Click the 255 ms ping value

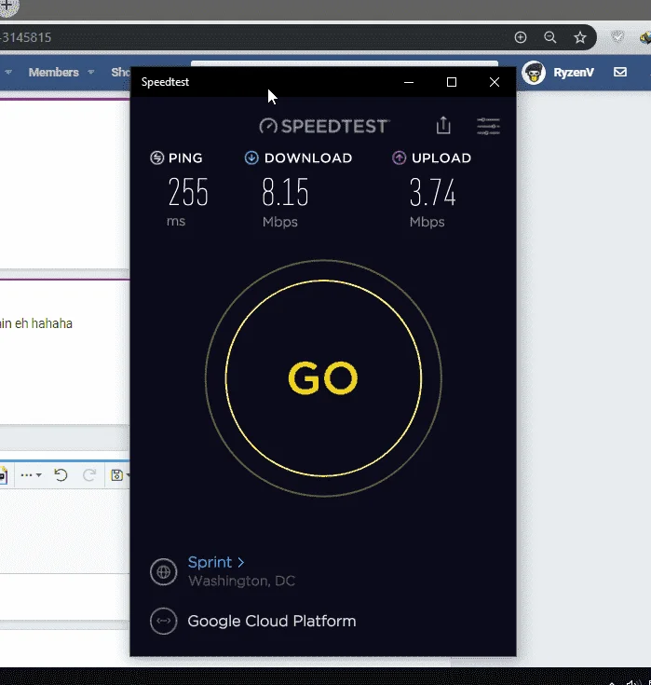(188, 192)
